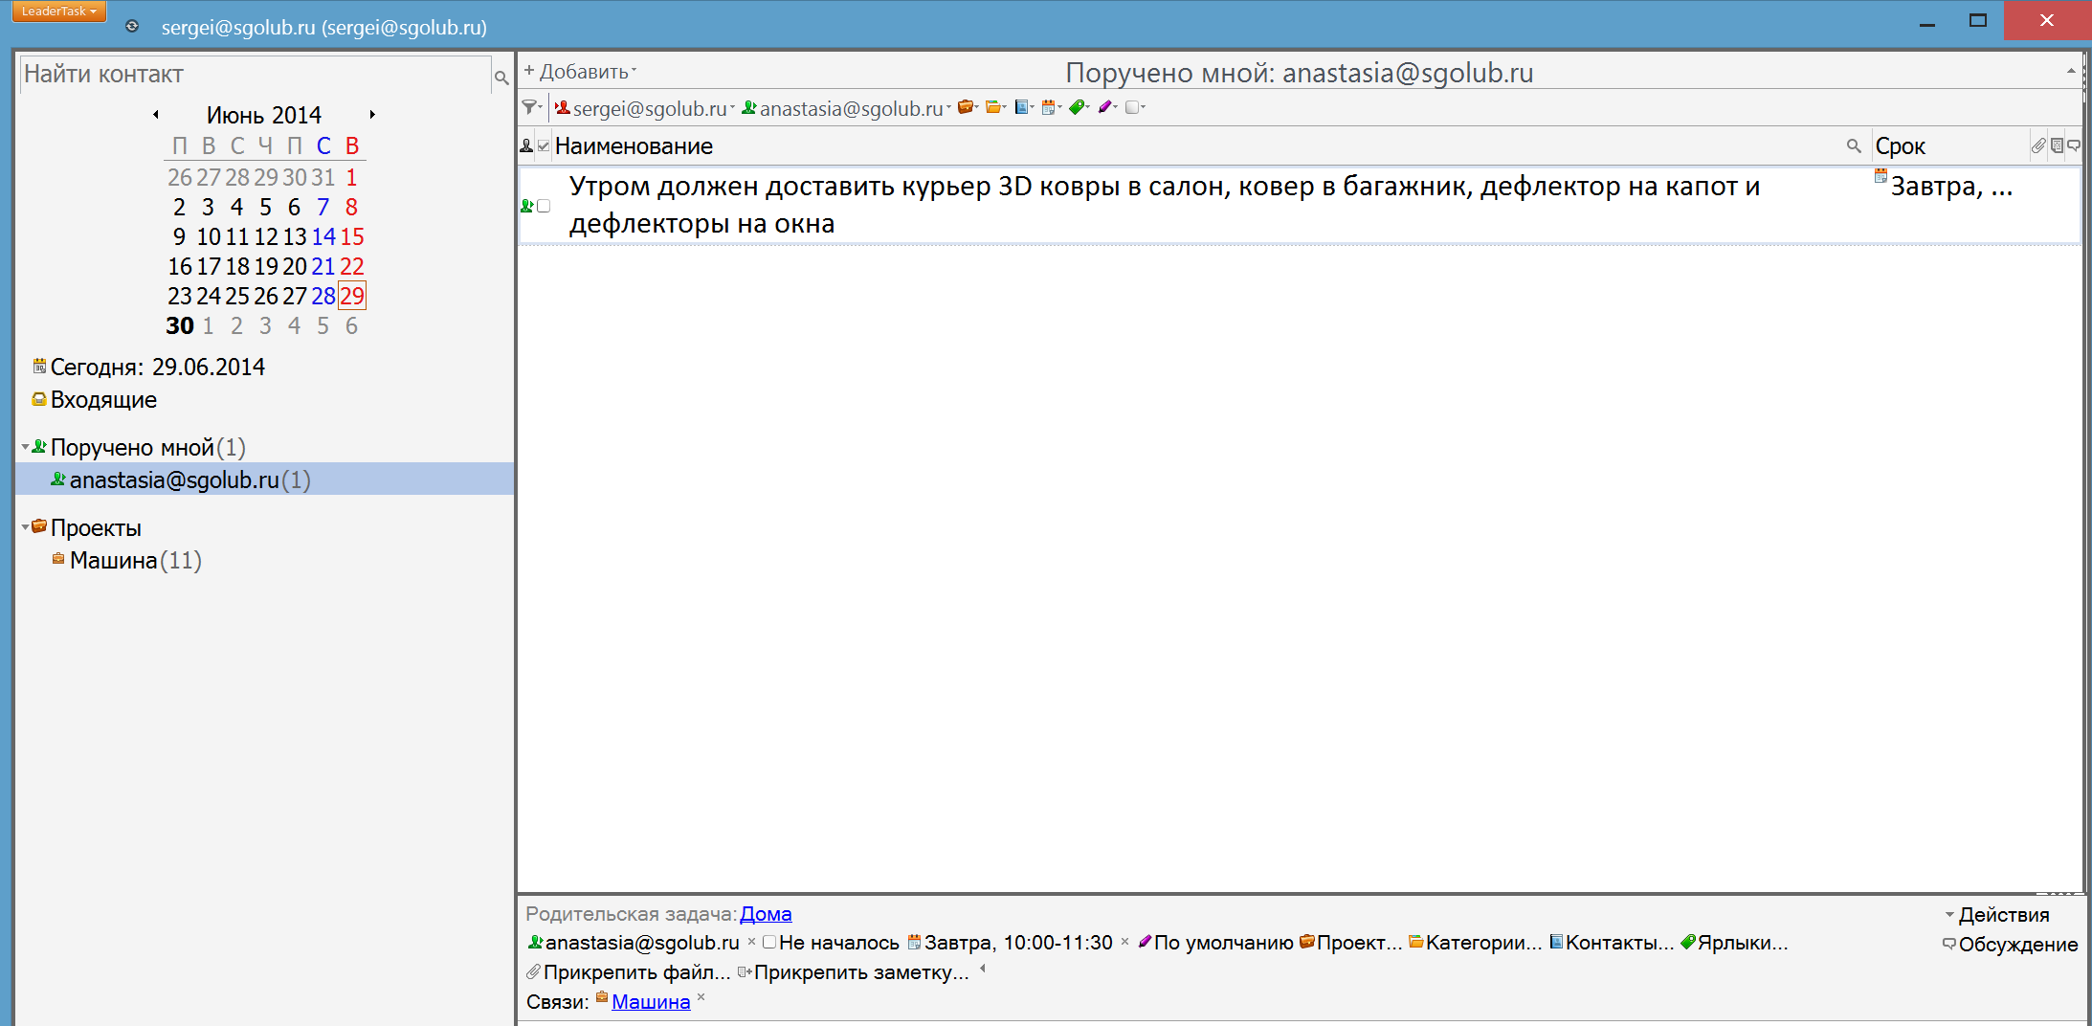
Task: Go to next month in the calendar
Action: point(372,115)
